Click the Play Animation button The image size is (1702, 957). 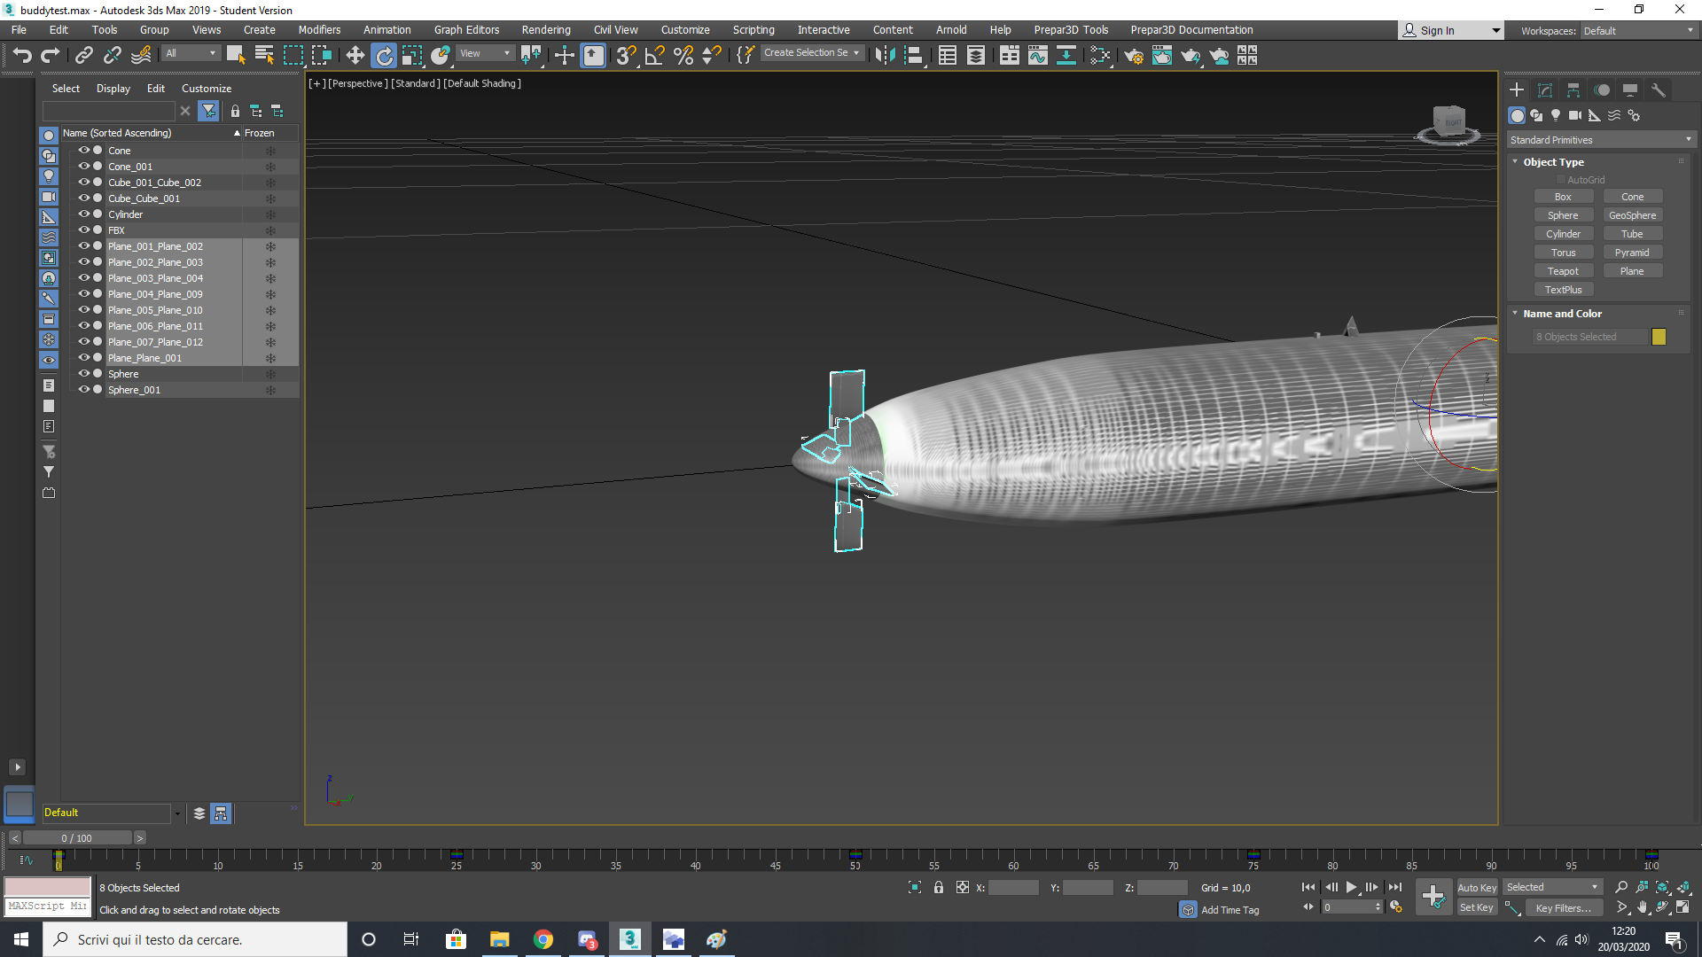tap(1351, 887)
